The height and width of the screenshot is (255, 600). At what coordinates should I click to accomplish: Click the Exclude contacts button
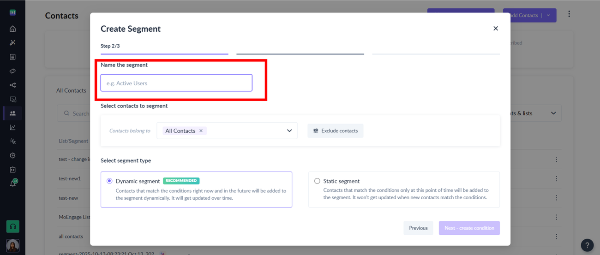[x=336, y=131]
